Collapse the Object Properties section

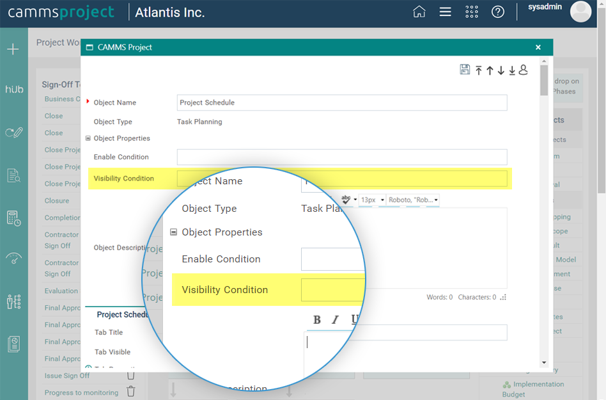pyautogui.click(x=88, y=138)
